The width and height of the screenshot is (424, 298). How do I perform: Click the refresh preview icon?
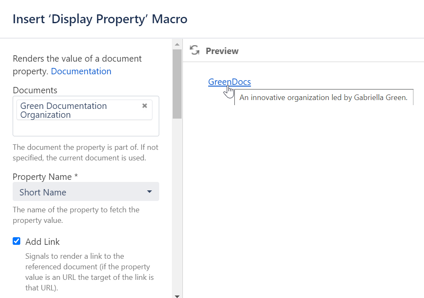[194, 51]
